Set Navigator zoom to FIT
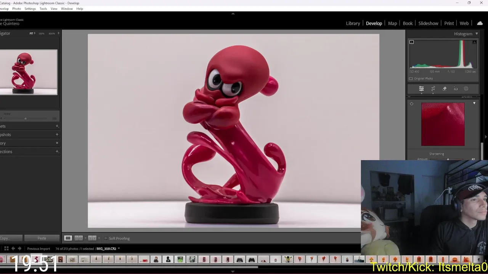 click(x=32, y=33)
